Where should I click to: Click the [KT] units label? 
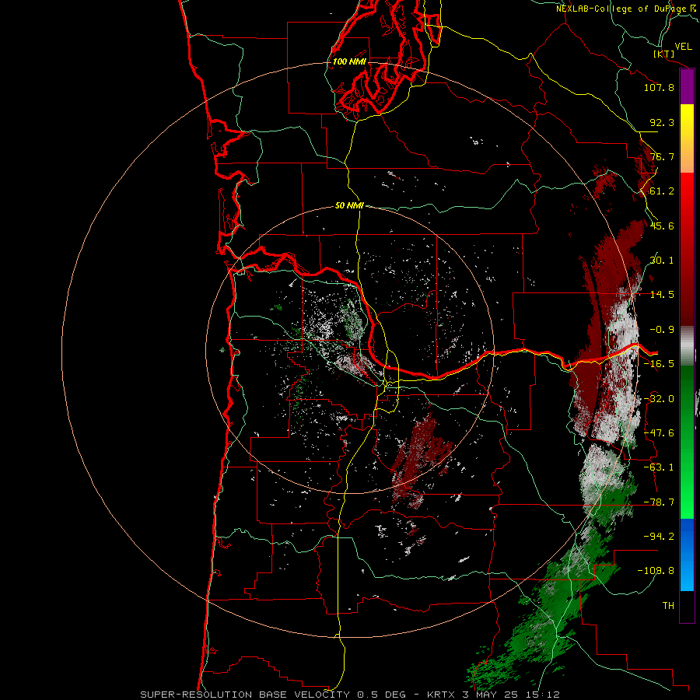tap(664, 54)
